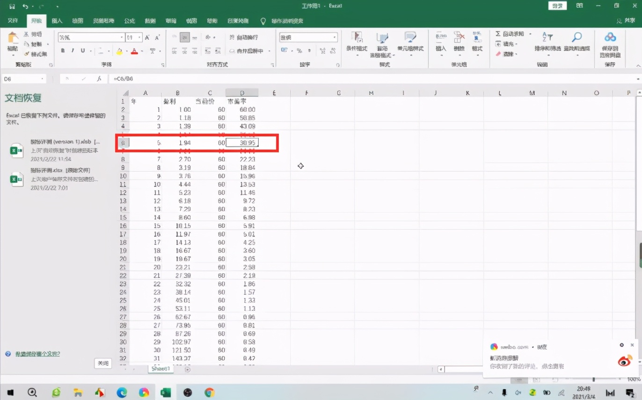The image size is (642, 400).
Task: Toggle underline formatting
Action: [x=83, y=50]
